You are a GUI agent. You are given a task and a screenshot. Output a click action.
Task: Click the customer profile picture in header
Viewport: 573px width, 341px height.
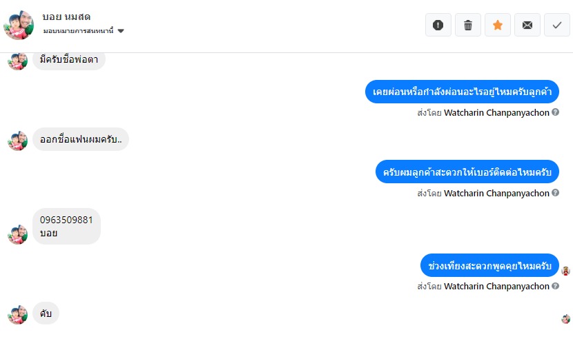pos(19,25)
